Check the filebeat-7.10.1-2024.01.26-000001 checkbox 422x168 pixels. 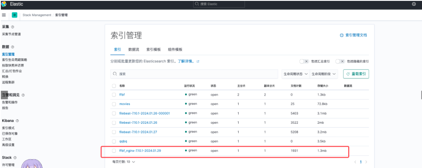pyautogui.click(x=114, y=113)
